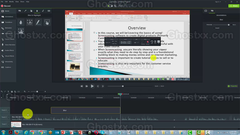Enable the Invert checkbox for blur
240x135 pixels.
pos(214,28)
